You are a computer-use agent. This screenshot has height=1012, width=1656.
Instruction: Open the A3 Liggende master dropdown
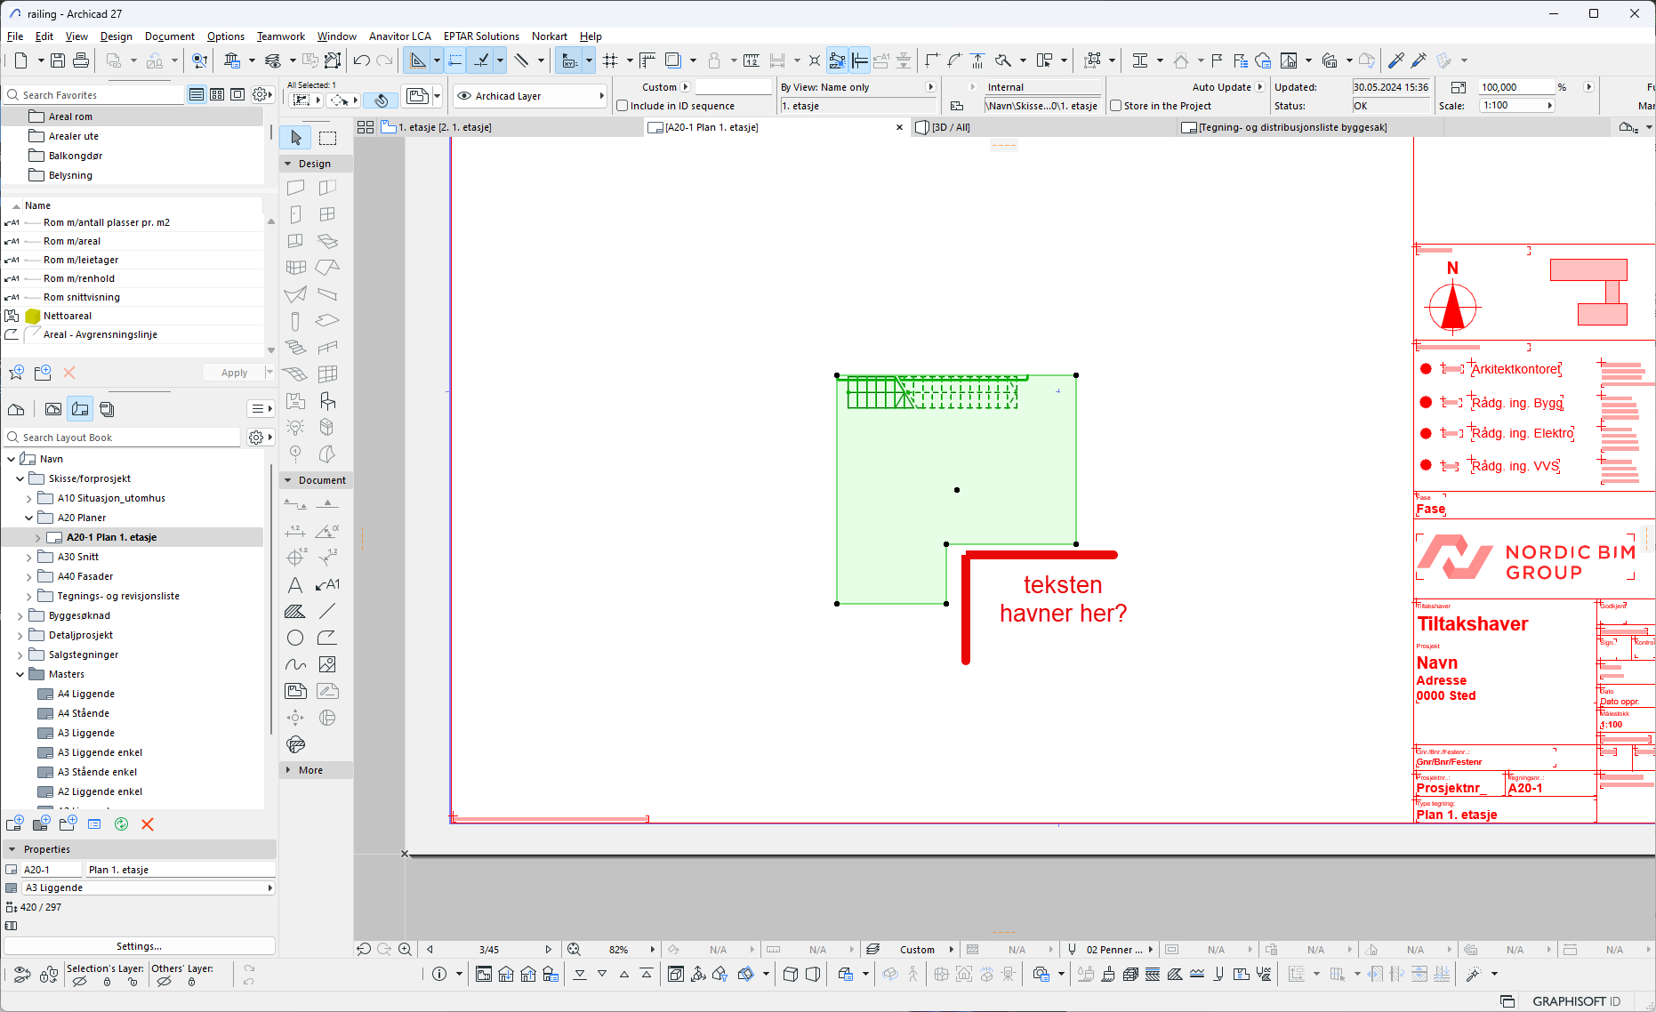pyautogui.click(x=270, y=888)
